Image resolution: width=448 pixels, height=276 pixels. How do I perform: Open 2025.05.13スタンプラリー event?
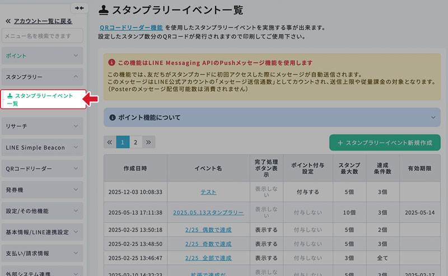[208, 213]
